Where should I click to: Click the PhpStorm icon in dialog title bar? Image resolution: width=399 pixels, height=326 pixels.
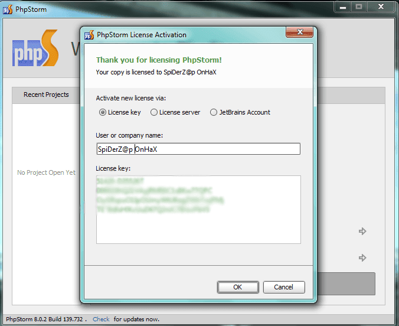tap(89, 35)
